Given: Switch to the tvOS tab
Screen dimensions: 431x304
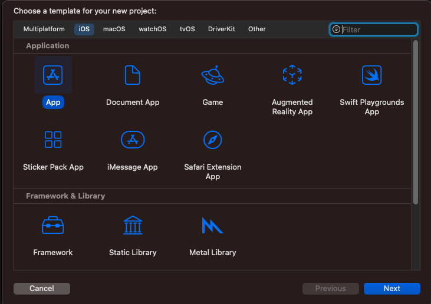Looking at the screenshot, I should coord(187,29).
